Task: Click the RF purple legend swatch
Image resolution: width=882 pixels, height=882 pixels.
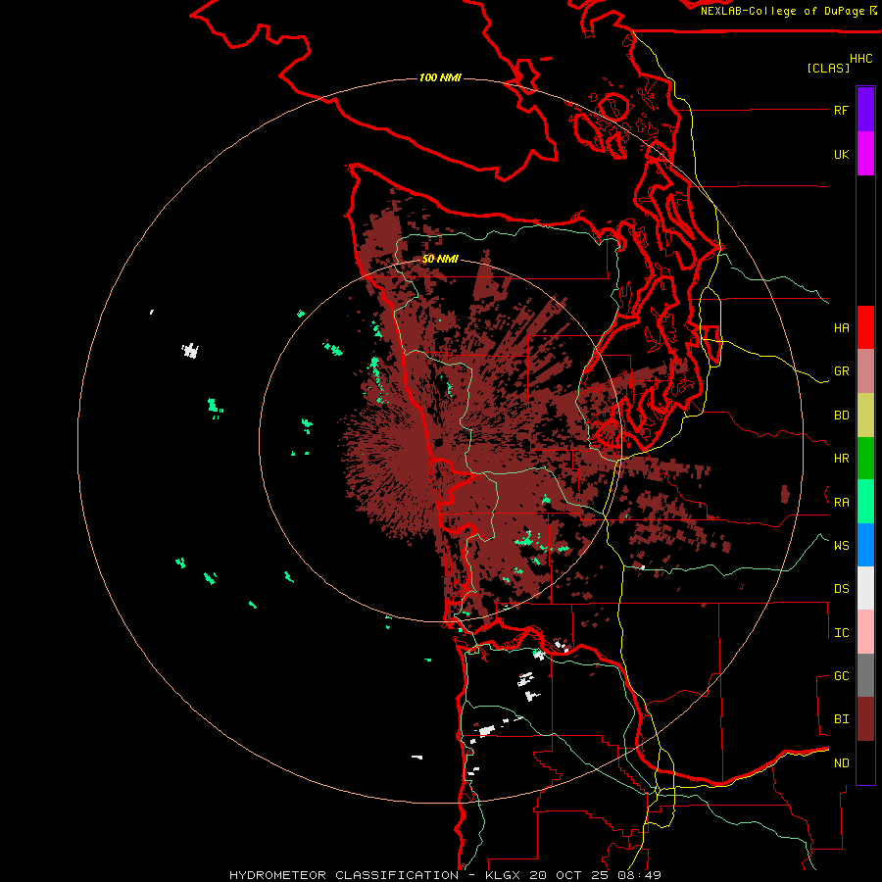Action: pyautogui.click(x=865, y=110)
